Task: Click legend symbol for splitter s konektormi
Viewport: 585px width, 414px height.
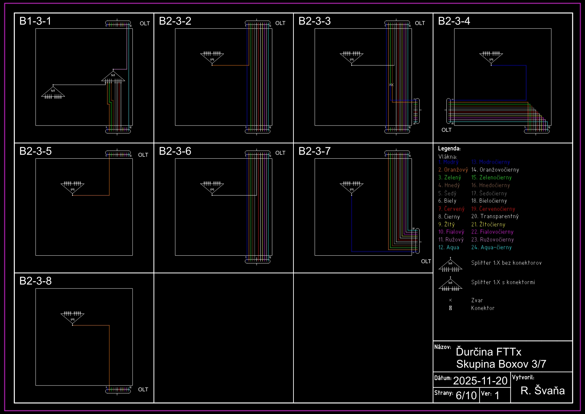Action: coord(450,284)
